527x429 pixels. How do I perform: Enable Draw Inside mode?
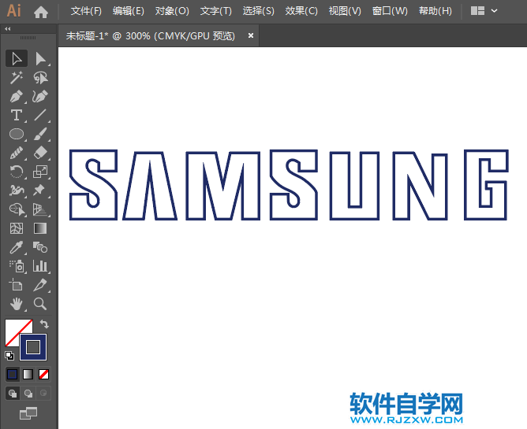[43, 393]
